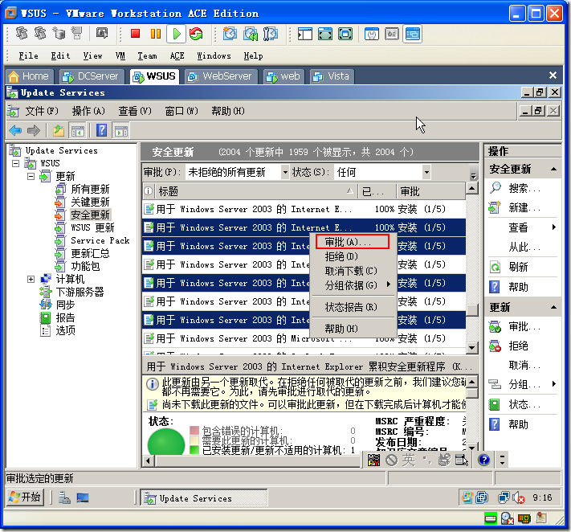Click the IME help question mark icon
The width and height of the screenshot is (571, 532).
[x=484, y=460]
